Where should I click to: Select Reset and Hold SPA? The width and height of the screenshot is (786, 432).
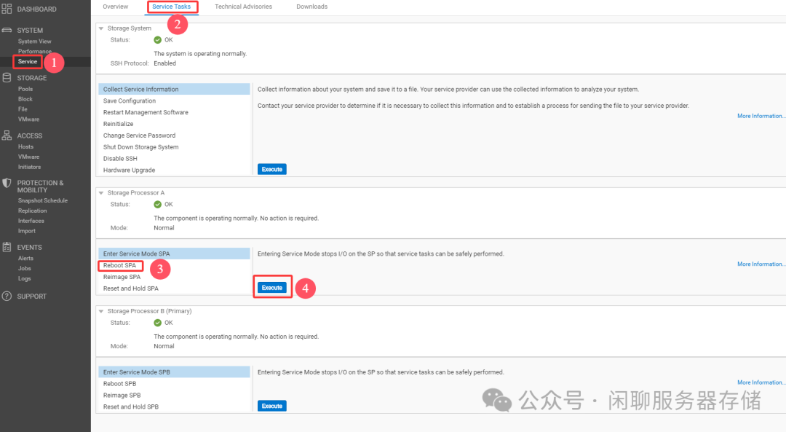coord(174,288)
